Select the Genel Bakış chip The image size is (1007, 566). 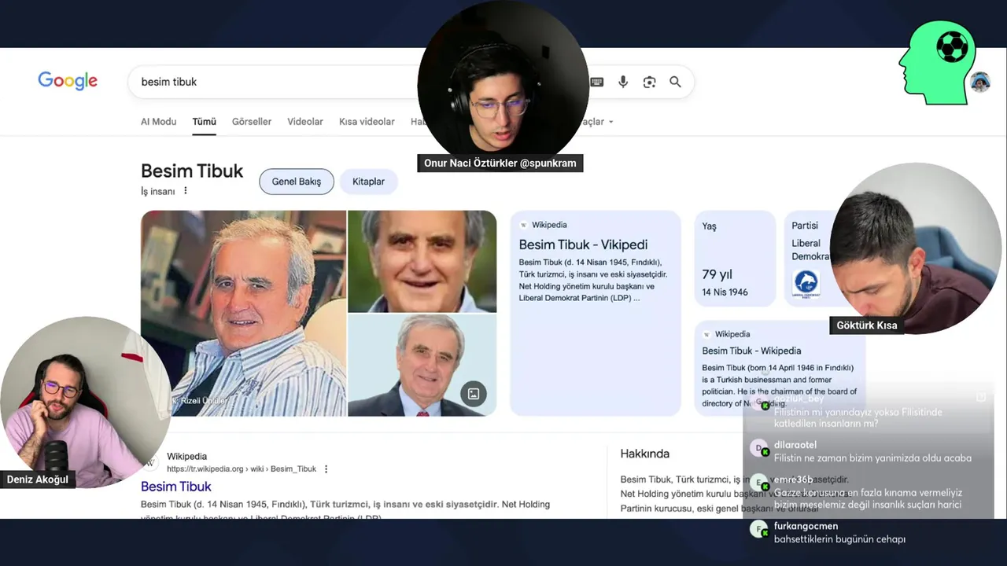pos(297,182)
